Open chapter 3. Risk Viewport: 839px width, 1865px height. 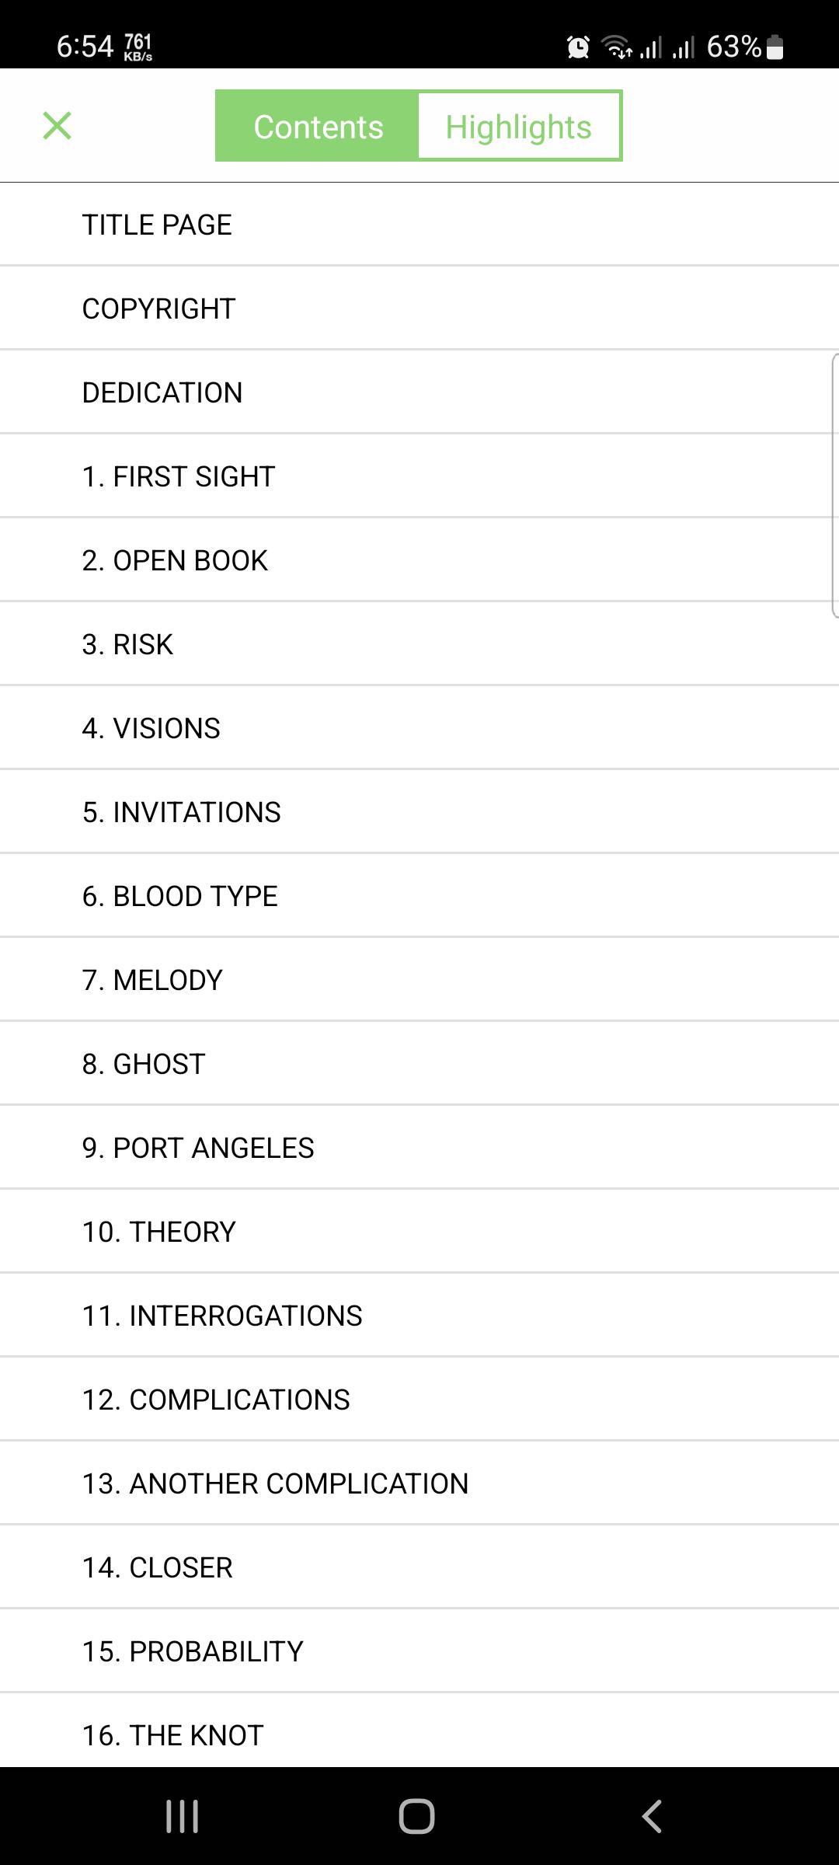pyautogui.click(x=419, y=644)
